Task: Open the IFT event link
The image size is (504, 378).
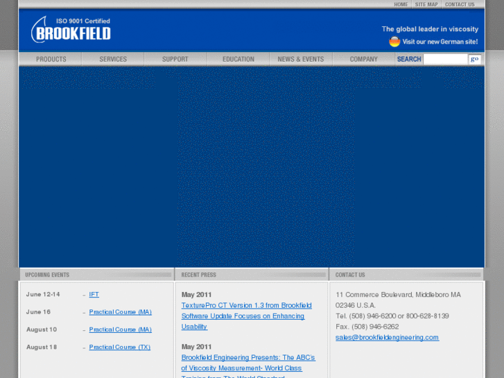Action: tap(94, 294)
